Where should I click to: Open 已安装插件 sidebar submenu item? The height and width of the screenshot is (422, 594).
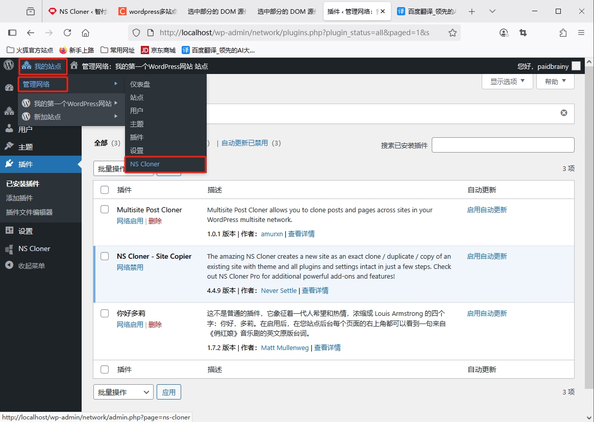pyautogui.click(x=23, y=184)
